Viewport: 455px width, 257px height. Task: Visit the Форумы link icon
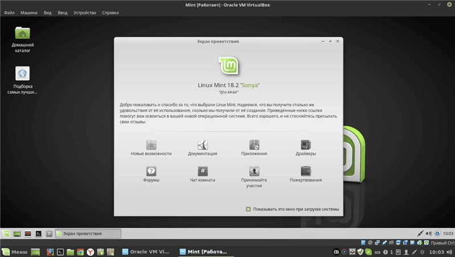click(x=151, y=171)
